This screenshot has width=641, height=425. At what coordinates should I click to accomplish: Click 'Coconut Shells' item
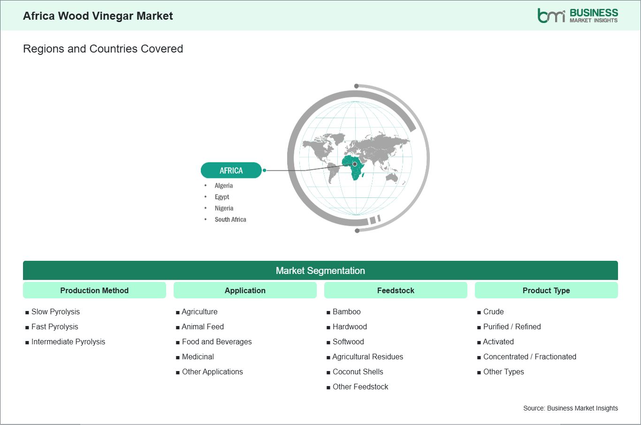[x=358, y=372]
